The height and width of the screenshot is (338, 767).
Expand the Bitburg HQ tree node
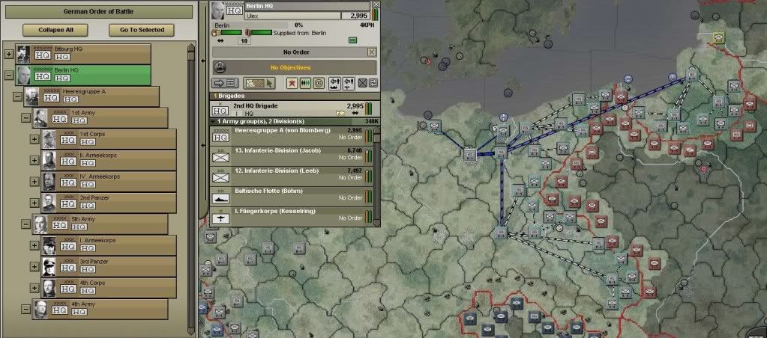coord(9,54)
